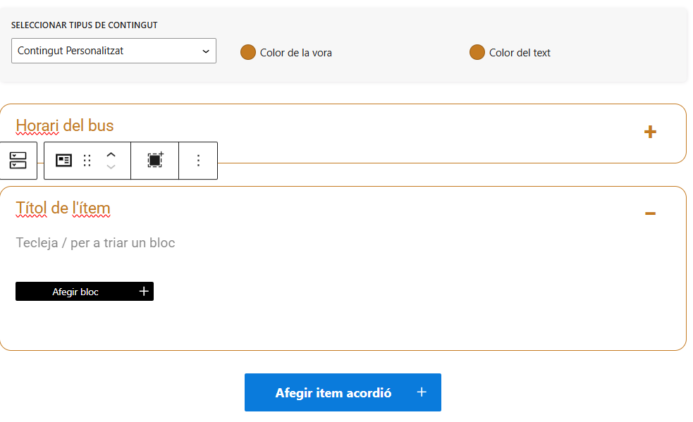Open the Color del text color swatch
The height and width of the screenshot is (422, 693).
[477, 51]
